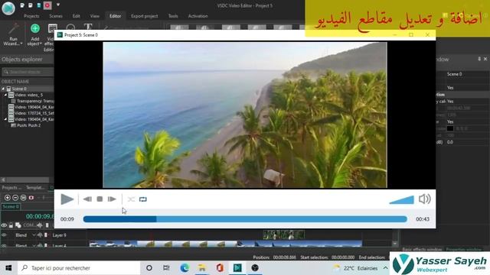The width and height of the screenshot is (490, 275).
Task: Open the Run Wizard dropdown arrow
Action: coord(21,44)
